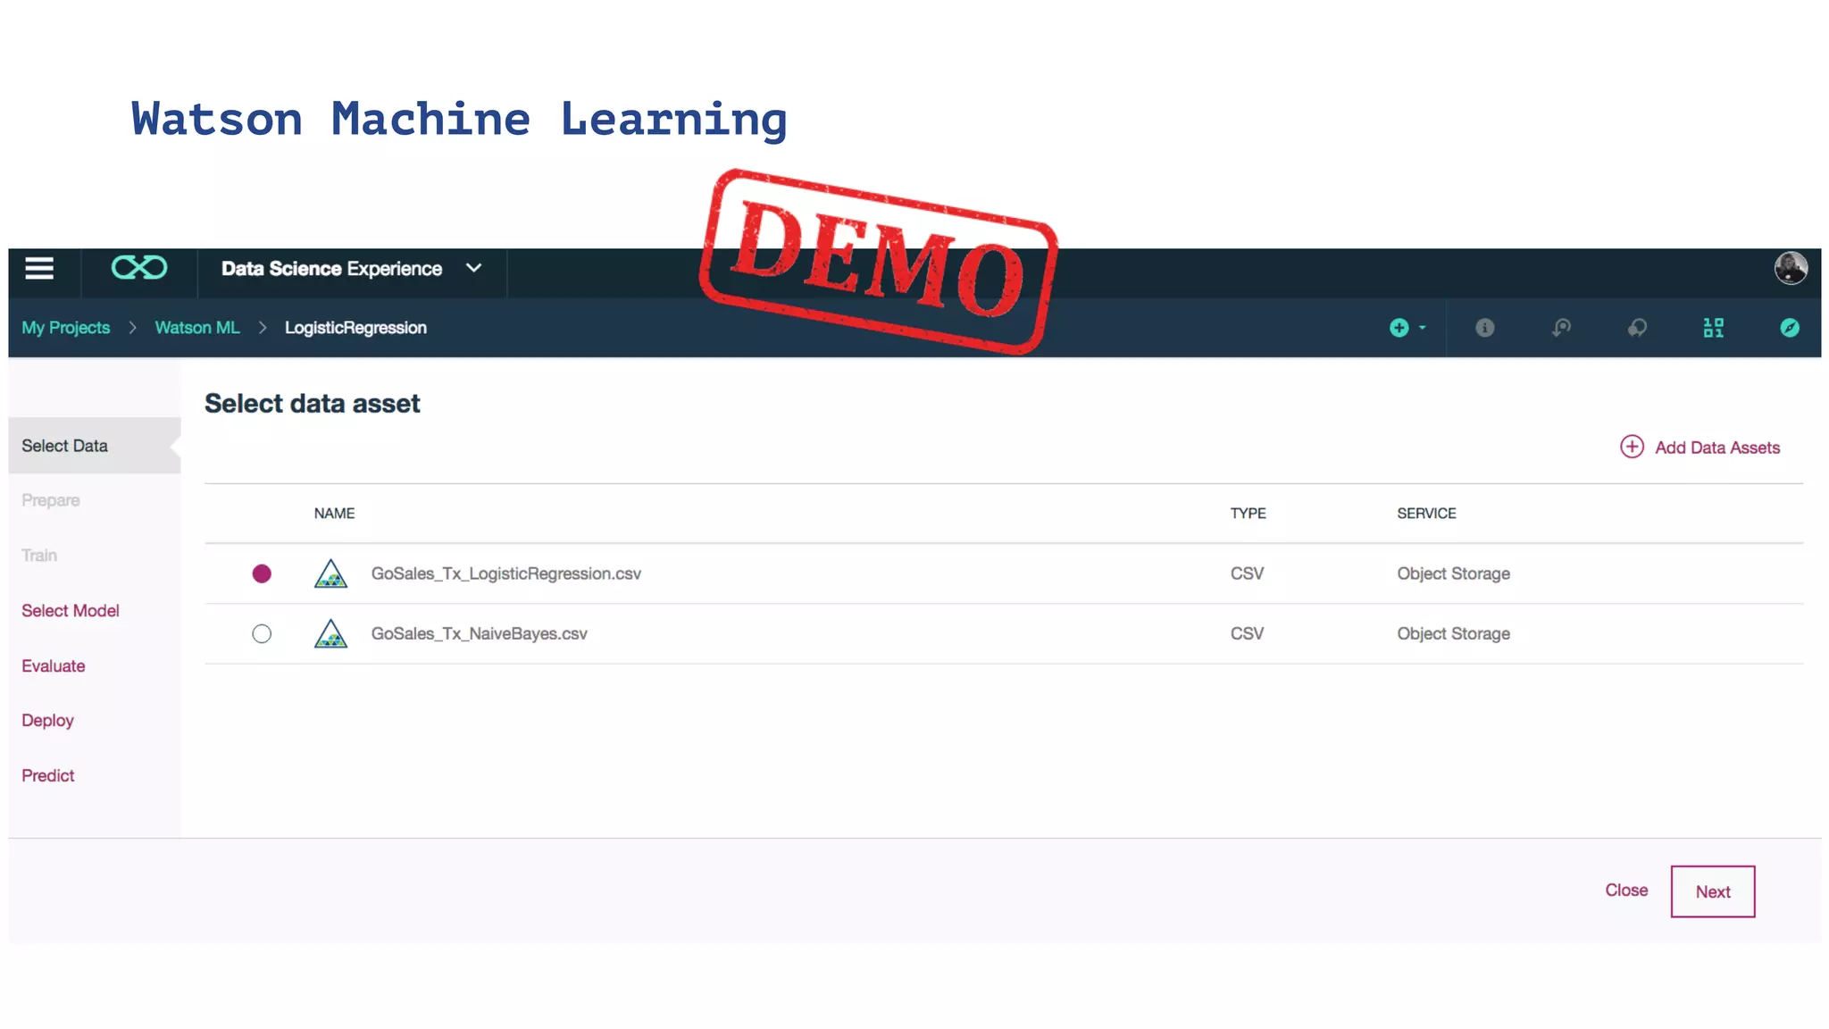
Task: Open the user profile avatar
Action: click(x=1791, y=268)
